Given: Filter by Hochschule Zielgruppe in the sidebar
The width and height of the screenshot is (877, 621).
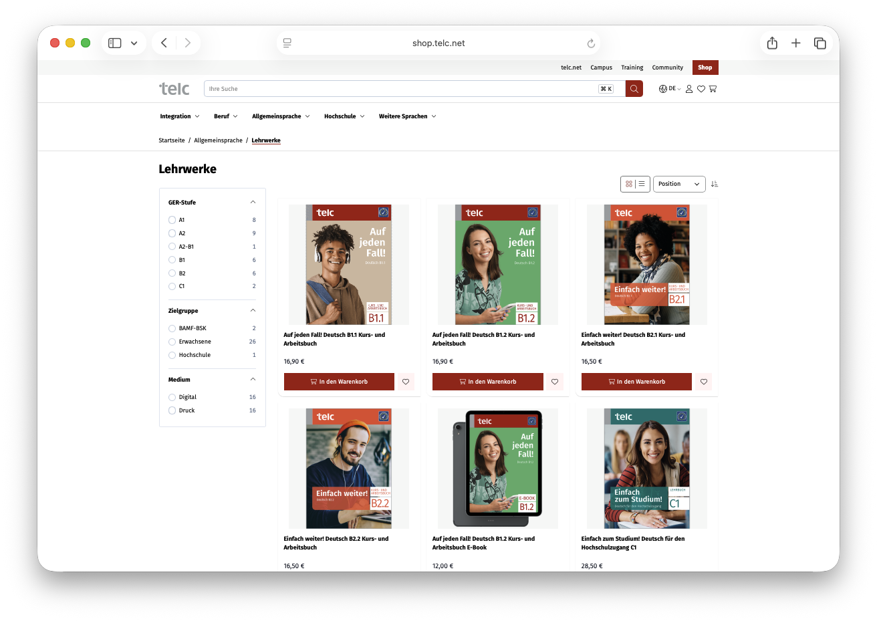Looking at the screenshot, I should [x=172, y=355].
